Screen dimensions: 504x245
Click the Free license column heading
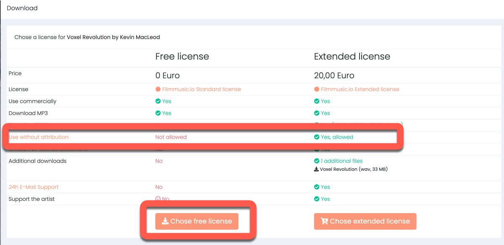[182, 57]
